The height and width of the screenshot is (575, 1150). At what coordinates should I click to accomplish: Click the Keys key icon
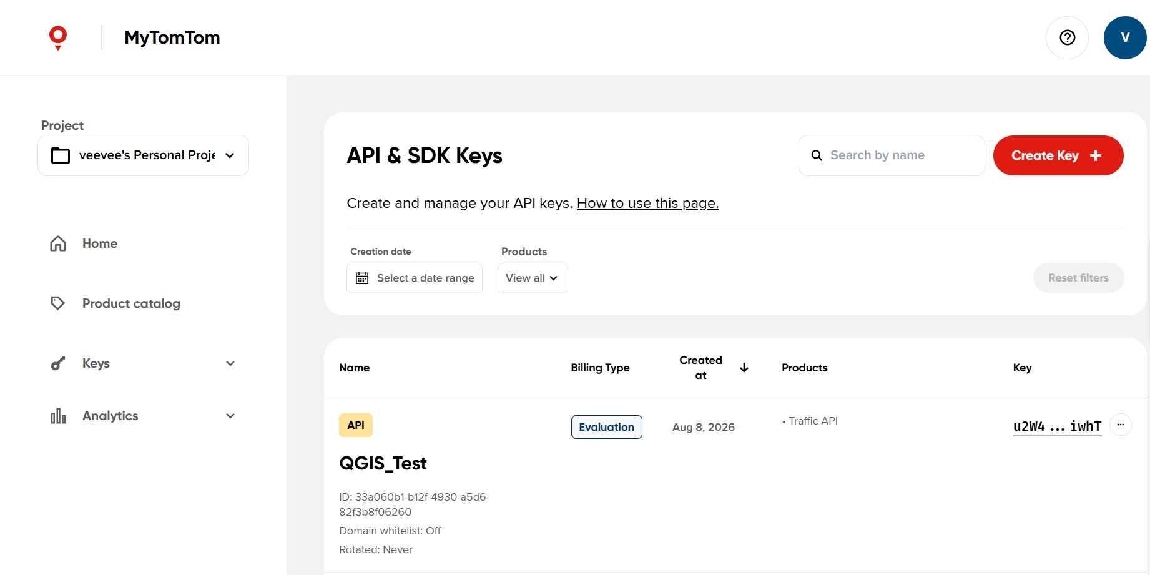coord(58,363)
